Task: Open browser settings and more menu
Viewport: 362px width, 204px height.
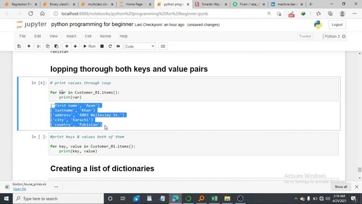Action: [355, 14]
